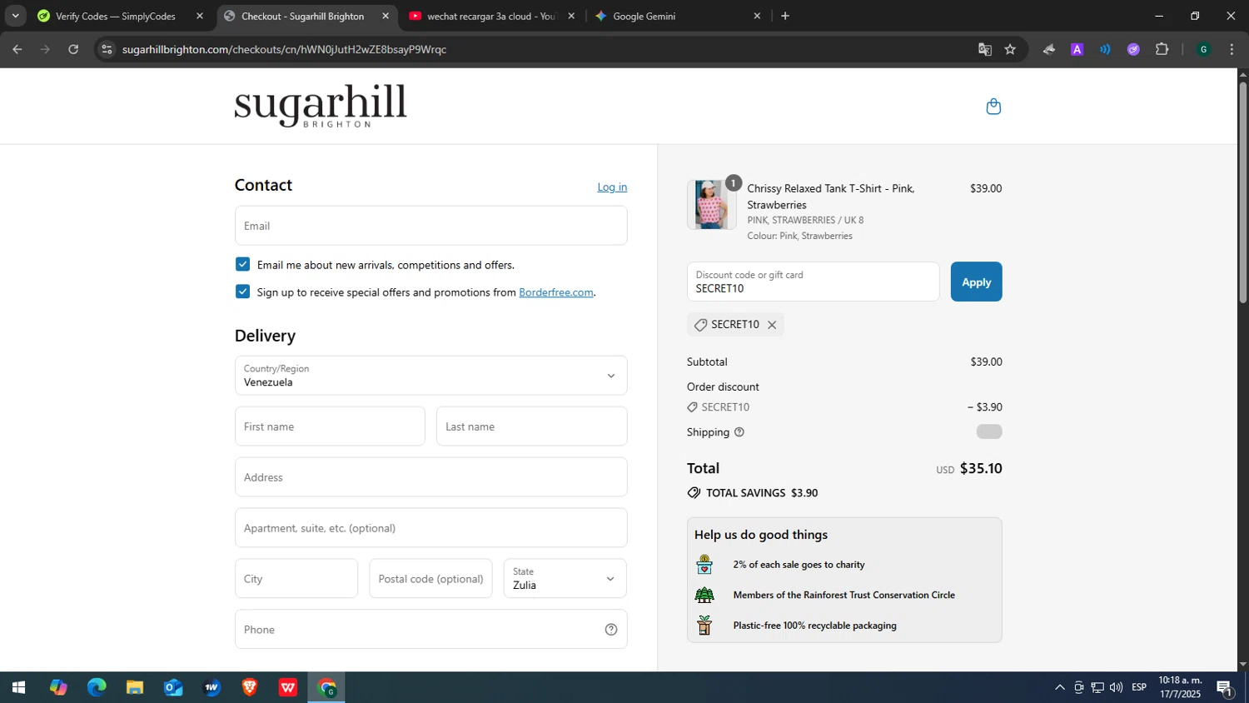Open the Copilot taskbar icon
The image size is (1249, 703).
58,687
